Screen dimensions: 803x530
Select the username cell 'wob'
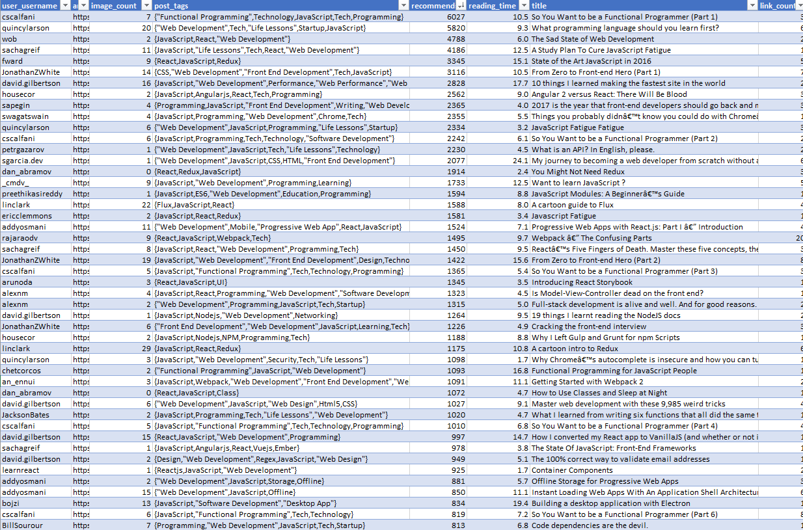9,39
